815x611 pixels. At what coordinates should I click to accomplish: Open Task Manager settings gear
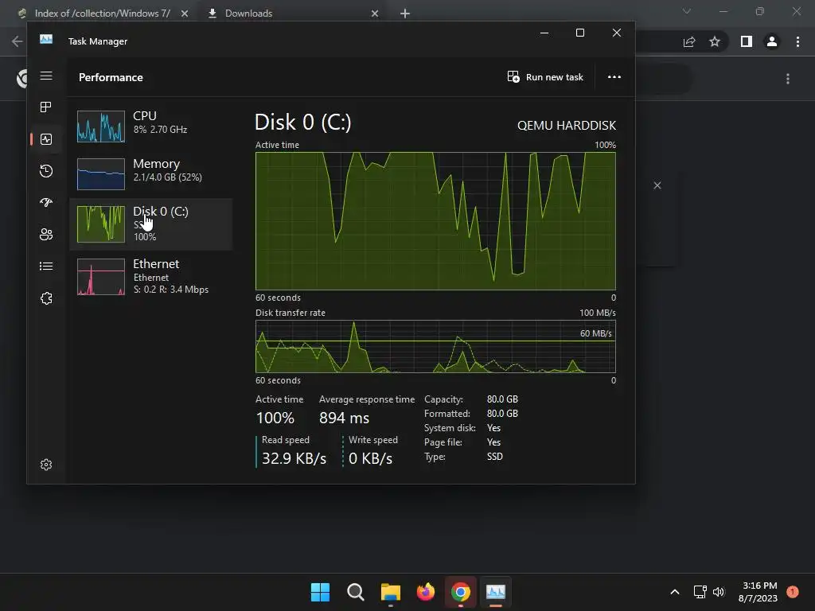click(x=46, y=465)
